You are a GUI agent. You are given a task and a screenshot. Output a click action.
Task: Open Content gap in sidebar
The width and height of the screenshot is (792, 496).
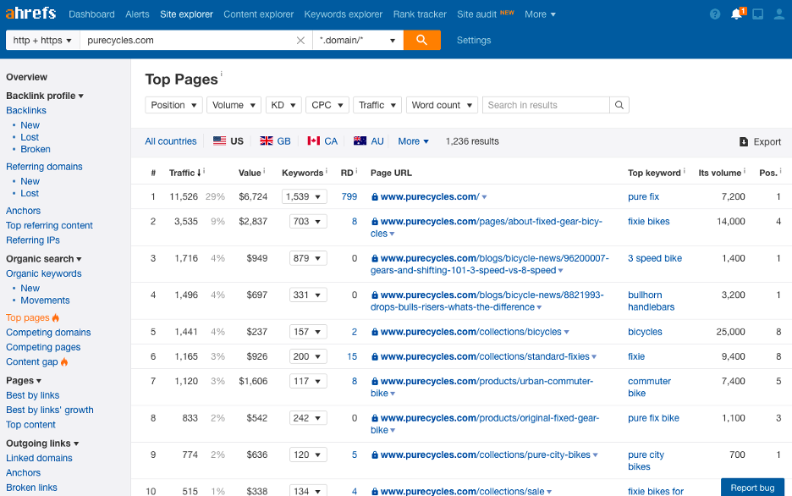[x=32, y=361]
